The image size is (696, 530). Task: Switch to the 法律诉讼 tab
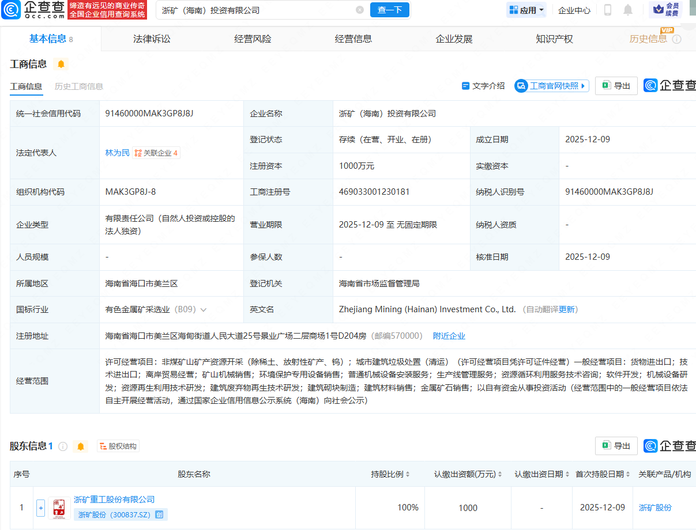point(151,38)
